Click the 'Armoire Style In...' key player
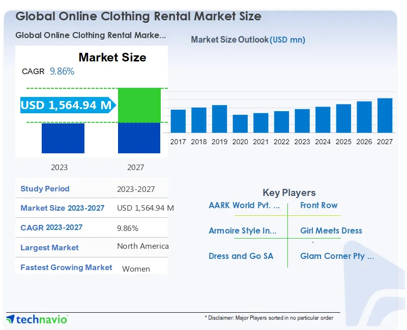The image size is (407, 330). 243,230
